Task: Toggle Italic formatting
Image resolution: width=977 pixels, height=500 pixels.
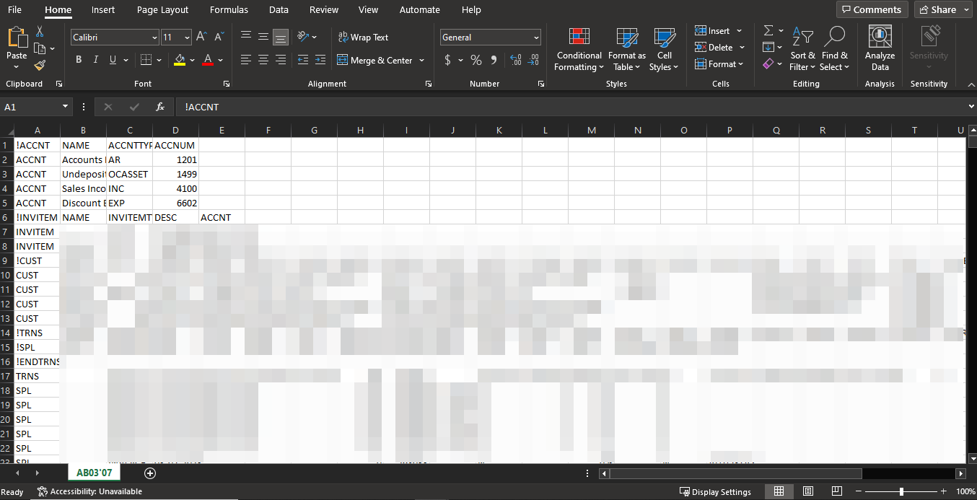Action: tap(96, 60)
